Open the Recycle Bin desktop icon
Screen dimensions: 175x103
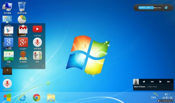click(22, 6)
